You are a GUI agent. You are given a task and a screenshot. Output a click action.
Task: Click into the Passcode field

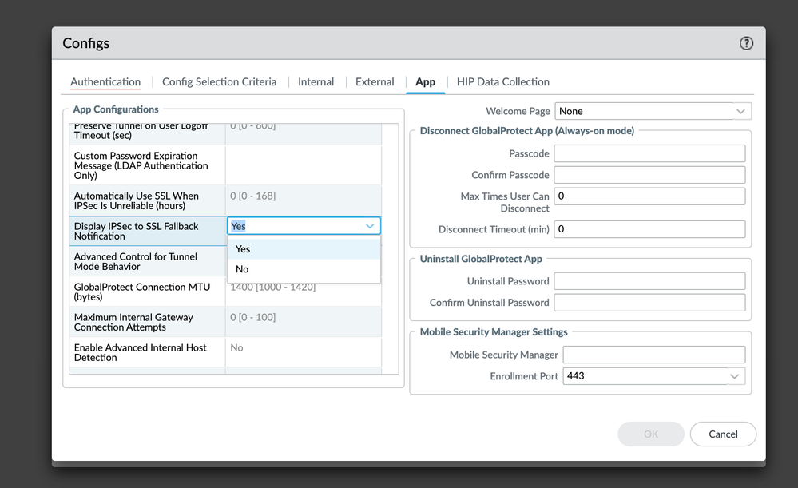[x=649, y=153]
